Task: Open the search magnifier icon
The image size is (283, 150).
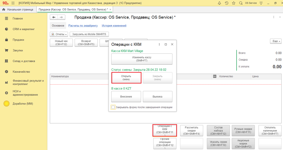Action: (241, 3)
